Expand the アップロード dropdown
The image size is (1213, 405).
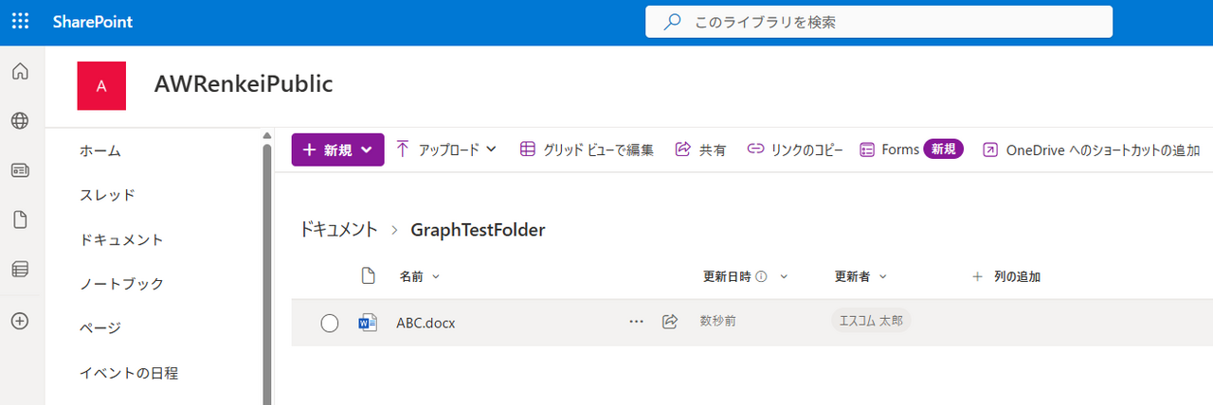[445, 150]
